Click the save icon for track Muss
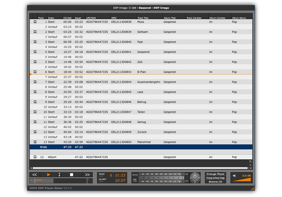Viewport: 282px width, 197px height. (35, 22)
